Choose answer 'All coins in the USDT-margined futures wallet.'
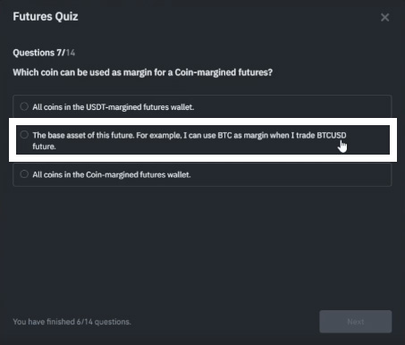This screenshot has height=345, width=405. point(113,107)
